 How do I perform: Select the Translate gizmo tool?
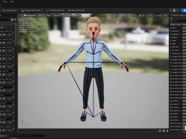pos(121,15)
